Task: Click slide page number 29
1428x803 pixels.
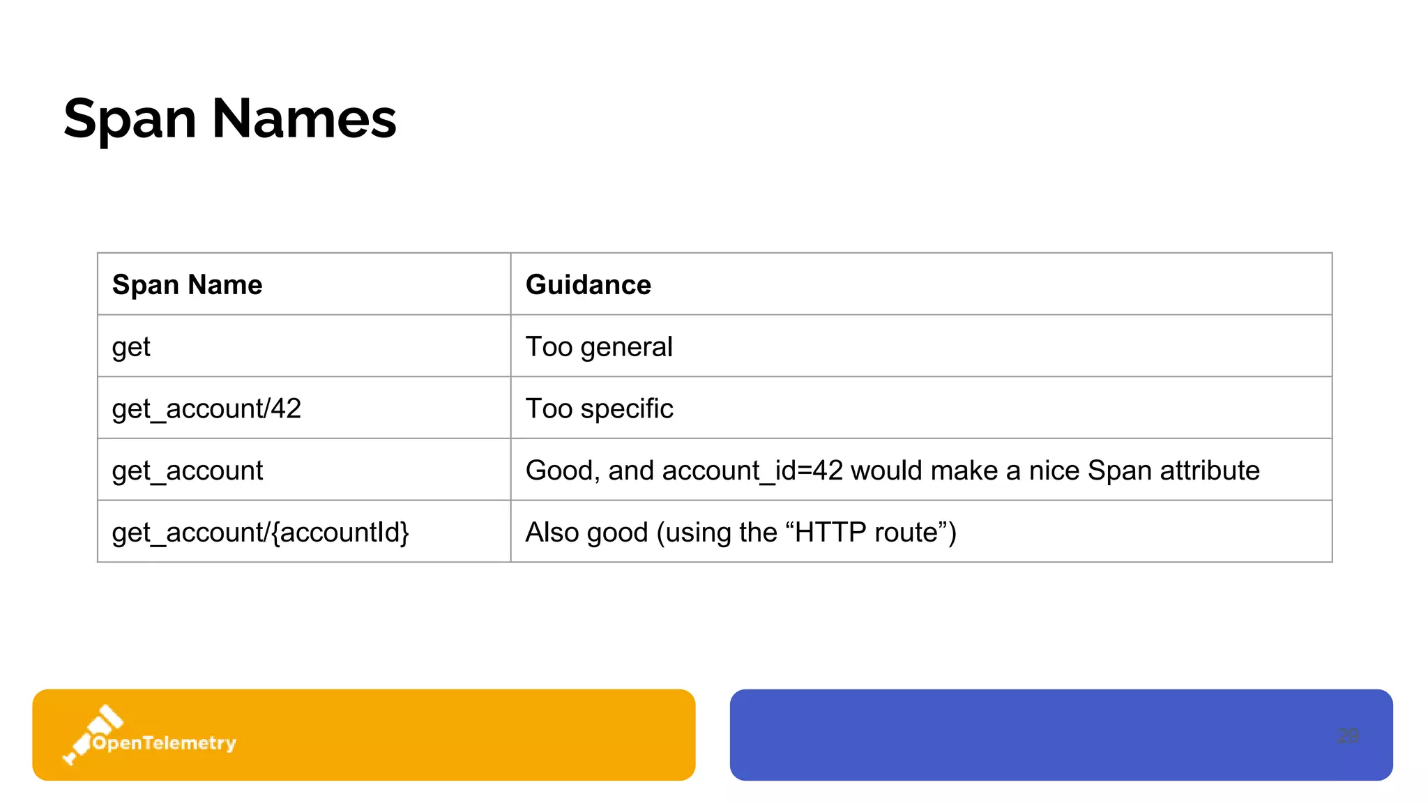Action: (1348, 735)
